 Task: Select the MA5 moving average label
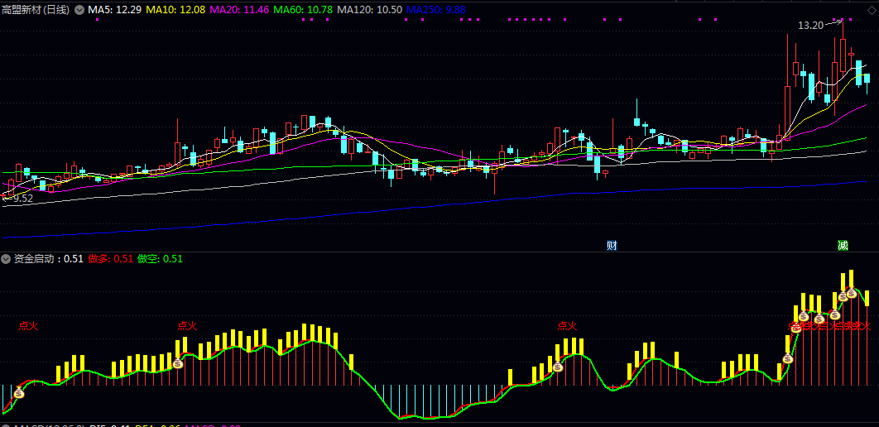click(x=115, y=9)
